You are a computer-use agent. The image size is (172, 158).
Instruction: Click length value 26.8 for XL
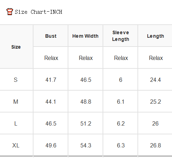(x=155, y=145)
